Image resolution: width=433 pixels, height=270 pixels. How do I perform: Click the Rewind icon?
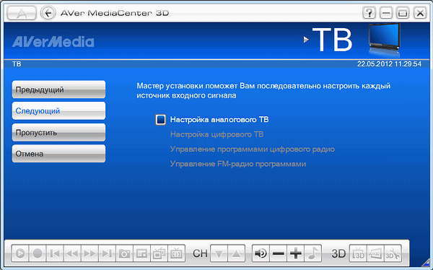[x=72, y=253]
